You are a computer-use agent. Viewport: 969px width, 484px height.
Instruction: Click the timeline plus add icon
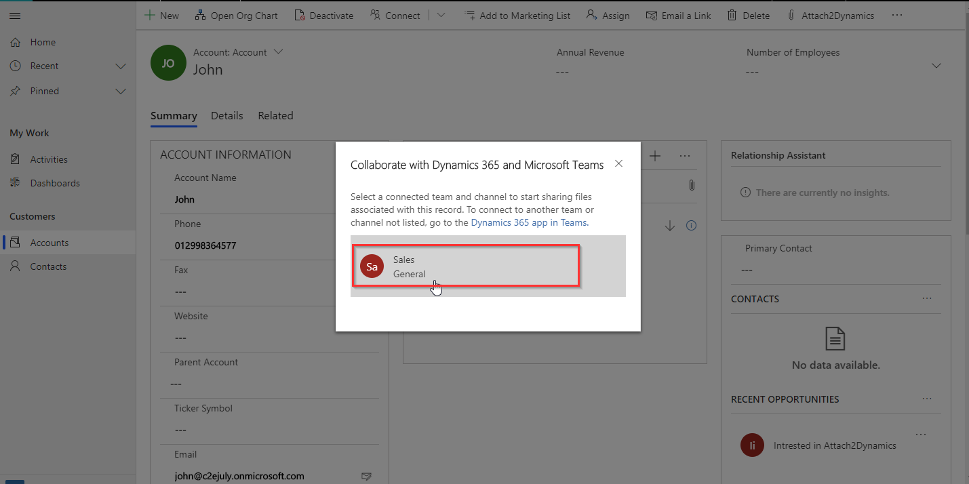click(655, 156)
